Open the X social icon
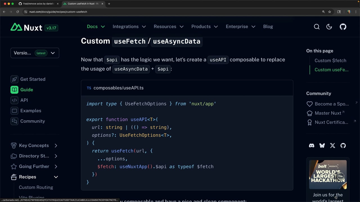Screen dimensions: 360x202 coord(332,146)
